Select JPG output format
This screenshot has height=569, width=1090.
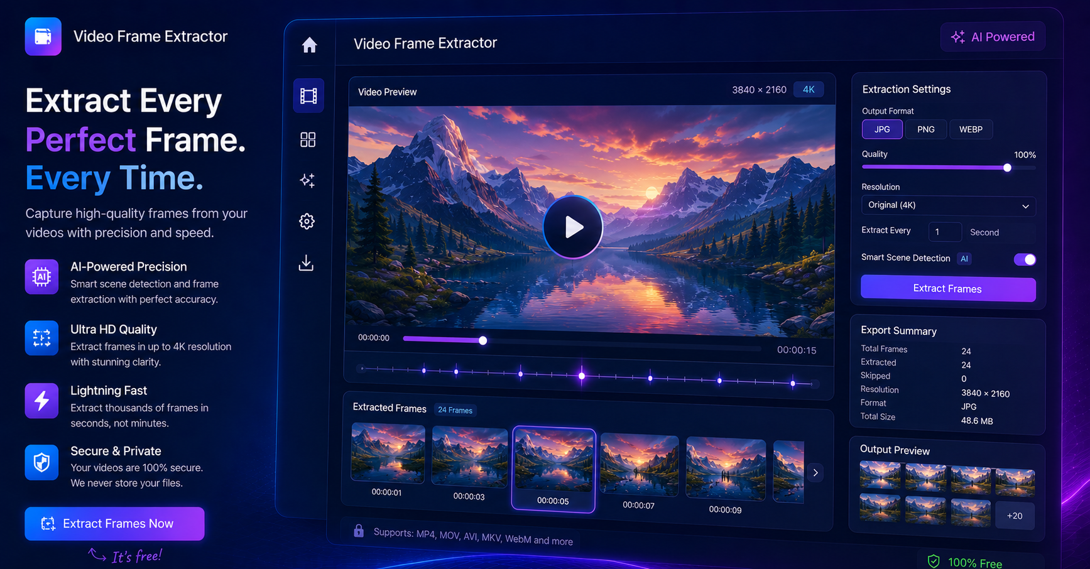(x=882, y=129)
